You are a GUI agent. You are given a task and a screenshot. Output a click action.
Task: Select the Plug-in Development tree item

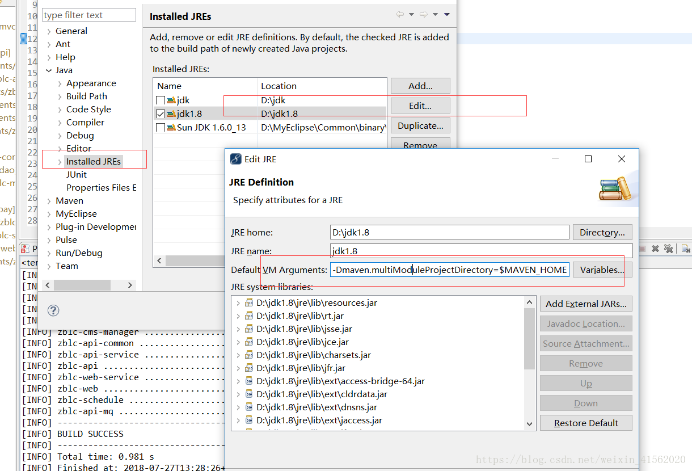tap(96, 227)
